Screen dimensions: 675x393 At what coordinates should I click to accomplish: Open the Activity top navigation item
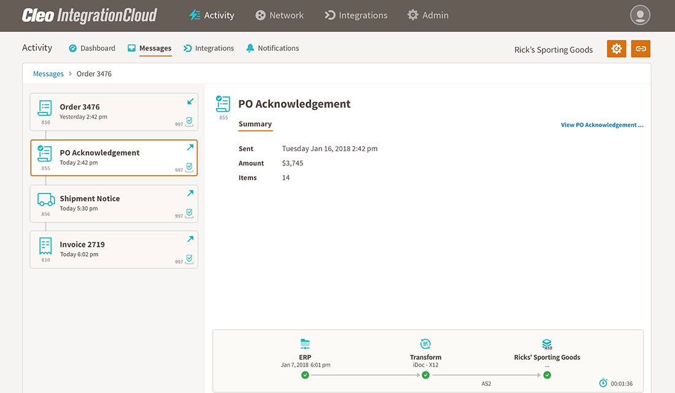click(x=211, y=15)
